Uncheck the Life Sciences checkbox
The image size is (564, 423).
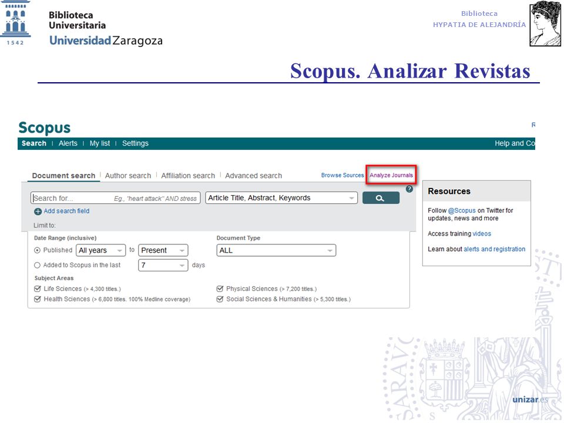coord(38,289)
